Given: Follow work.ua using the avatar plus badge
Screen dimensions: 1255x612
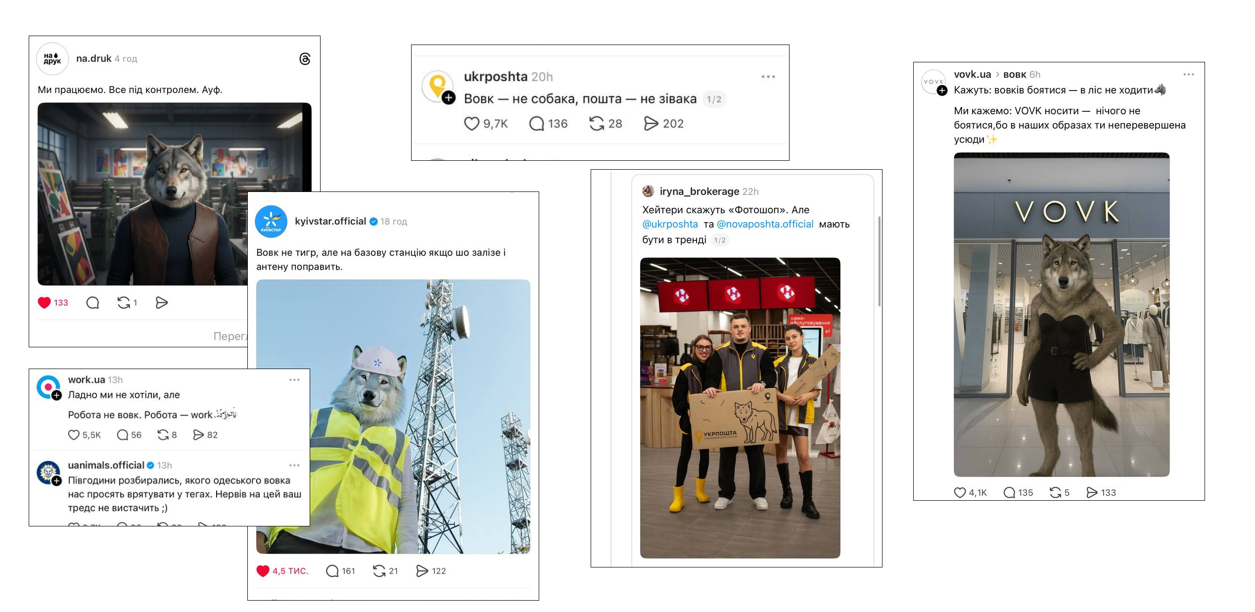Looking at the screenshot, I should pyautogui.click(x=57, y=395).
